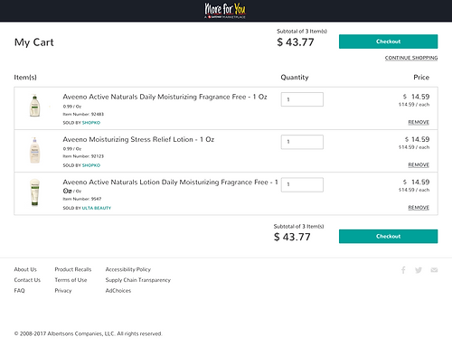Follow the Continue Shopping link
The width and height of the screenshot is (452, 346).
[x=411, y=58]
